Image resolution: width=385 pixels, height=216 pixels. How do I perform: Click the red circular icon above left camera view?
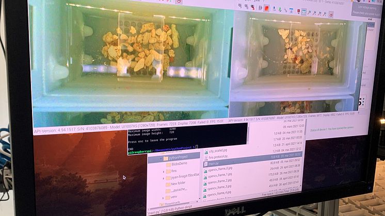point(179,2)
